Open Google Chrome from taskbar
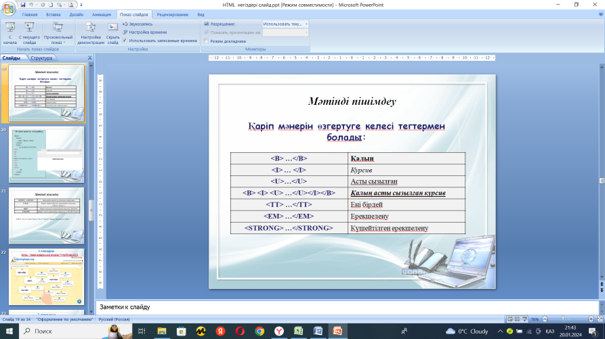Screen dimensions: 605x339 click(259, 332)
